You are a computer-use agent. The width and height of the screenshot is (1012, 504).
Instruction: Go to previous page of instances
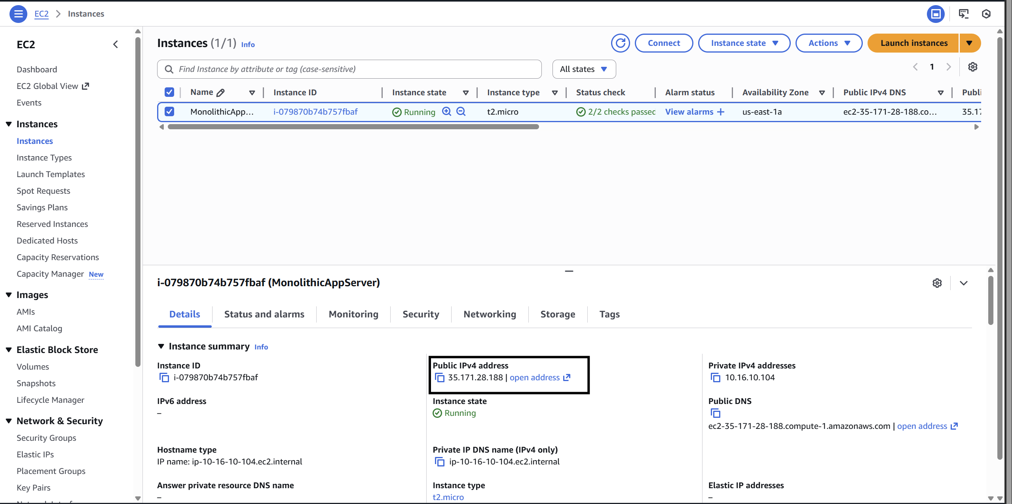coord(915,67)
